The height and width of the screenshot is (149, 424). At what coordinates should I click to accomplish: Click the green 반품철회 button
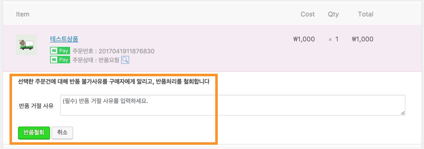pyautogui.click(x=34, y=133)
